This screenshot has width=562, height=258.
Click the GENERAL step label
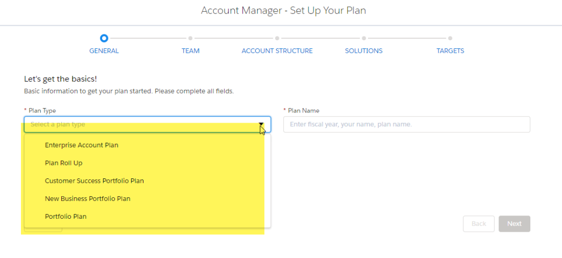[104, 51]
